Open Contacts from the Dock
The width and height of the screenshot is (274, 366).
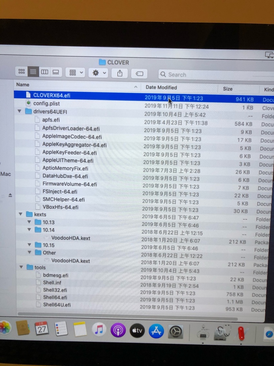click(23, 328)
